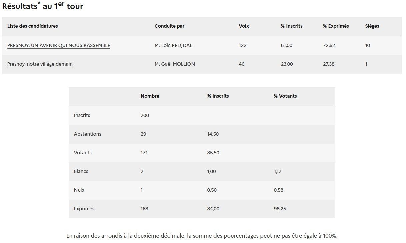
Task: Click the % Votants column header
Action: tap(285, 96)
